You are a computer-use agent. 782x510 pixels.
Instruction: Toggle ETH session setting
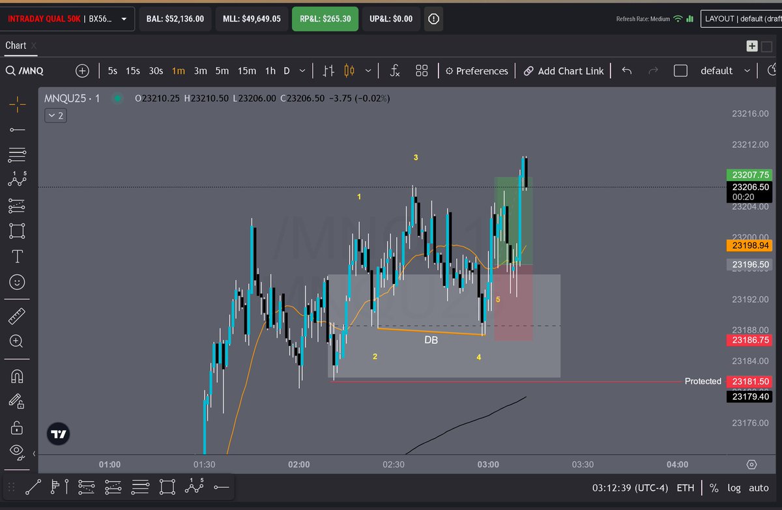pyautogui.click(x=686, y=487)
